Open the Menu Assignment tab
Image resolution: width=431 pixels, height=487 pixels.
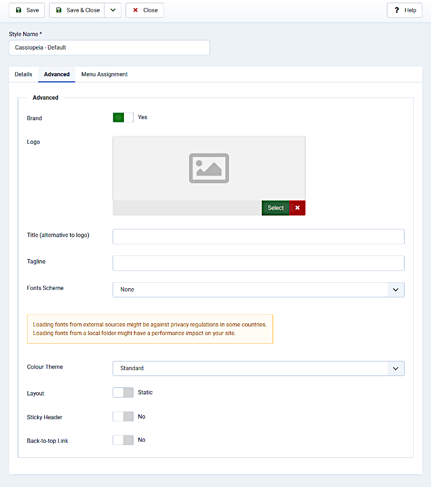tap(105, 74)
